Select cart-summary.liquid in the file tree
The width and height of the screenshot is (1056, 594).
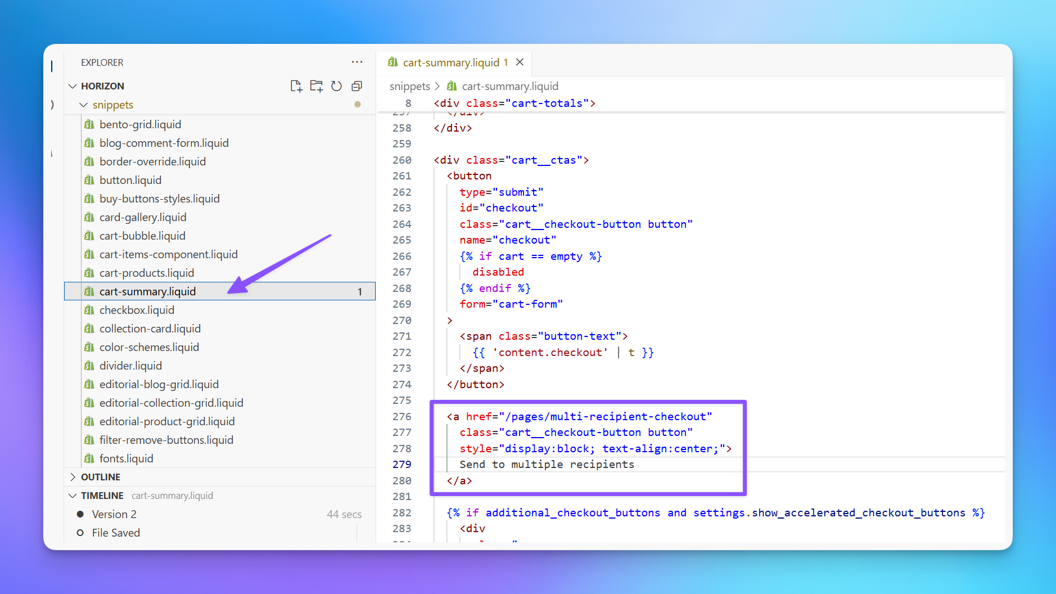220,291
